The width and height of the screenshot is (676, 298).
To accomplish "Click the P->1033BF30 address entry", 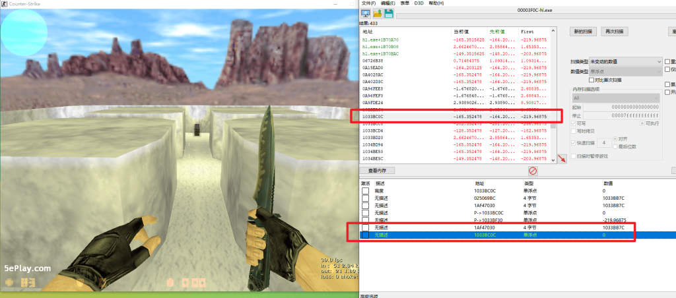I will pos(489,220).
